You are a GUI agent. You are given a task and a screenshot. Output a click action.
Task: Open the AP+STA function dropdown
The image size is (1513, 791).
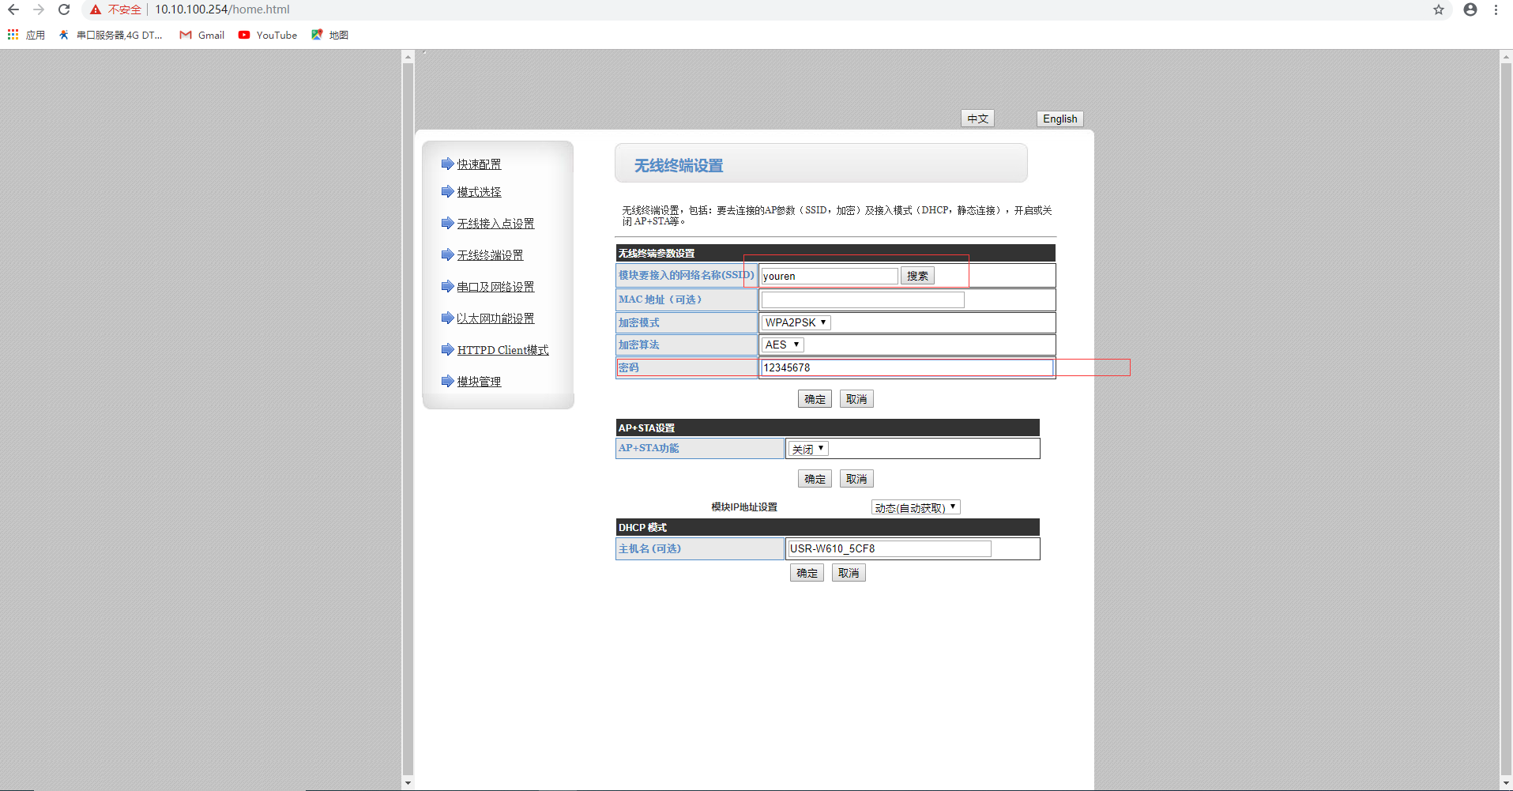(807, 449)
